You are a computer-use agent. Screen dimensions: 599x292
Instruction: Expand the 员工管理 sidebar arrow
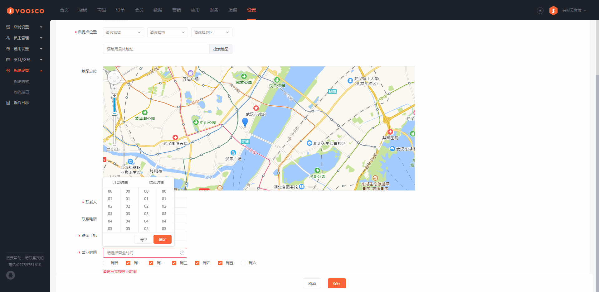click(x=41, y=38)
